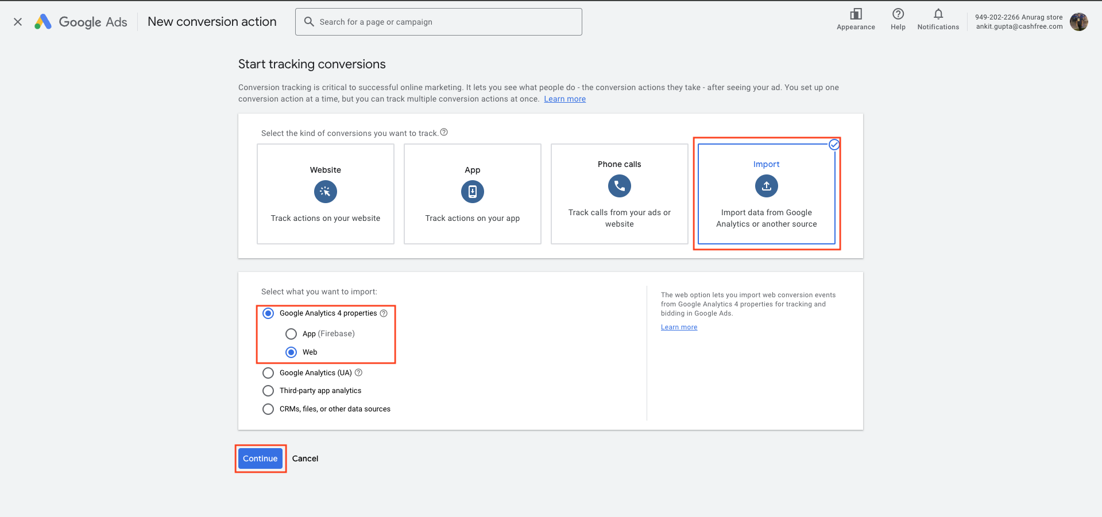The image size is (1102, 517).
Task: Close the New conversion action page
Action: (x=18, y=22)
